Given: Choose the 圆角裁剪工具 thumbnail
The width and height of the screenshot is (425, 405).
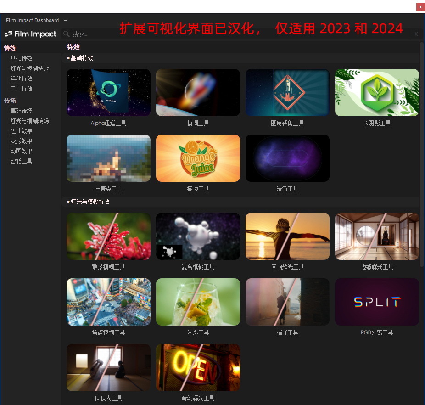Looking at the screenshot, I should point(287,93).
